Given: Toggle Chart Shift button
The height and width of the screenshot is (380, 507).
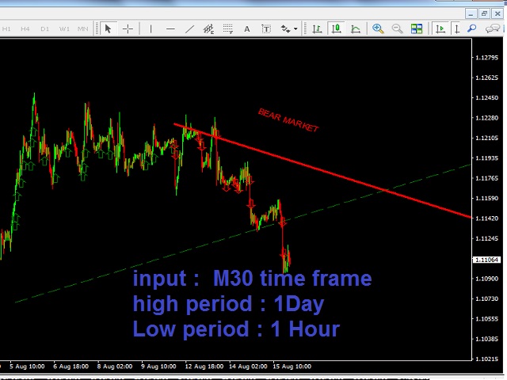Looking at the screenshot, I should pyautogui.click(x=457, y=28).
